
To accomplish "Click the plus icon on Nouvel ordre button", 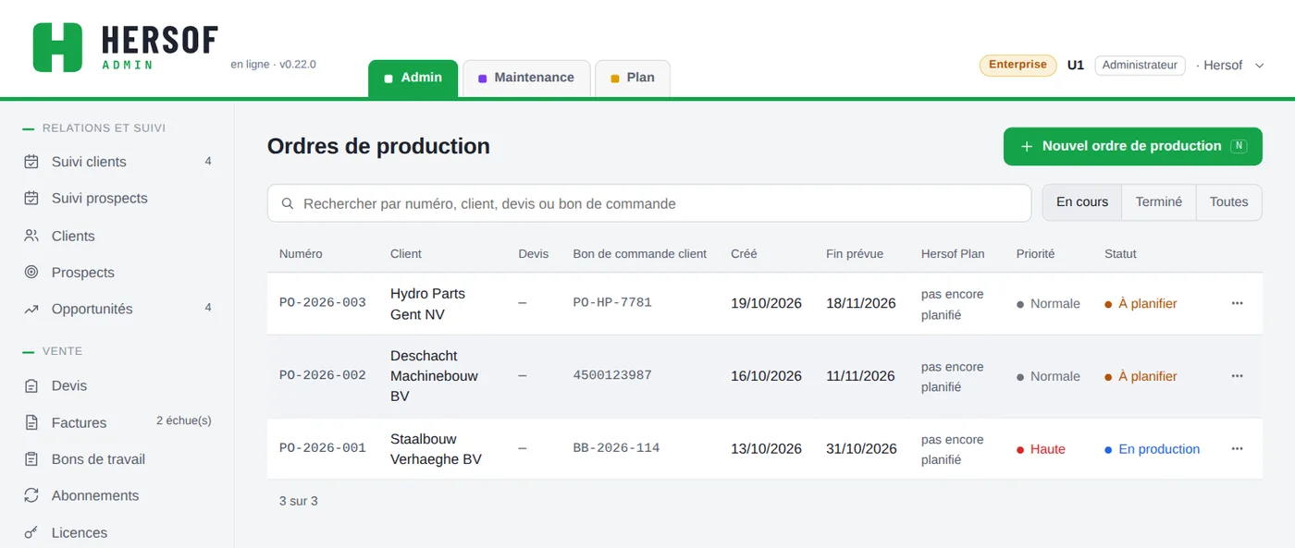I will 1026,146.
